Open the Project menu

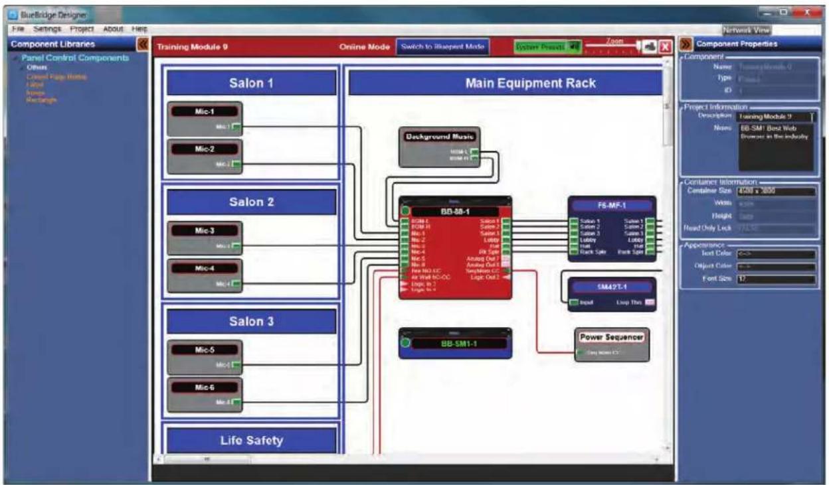pos(81,29)
